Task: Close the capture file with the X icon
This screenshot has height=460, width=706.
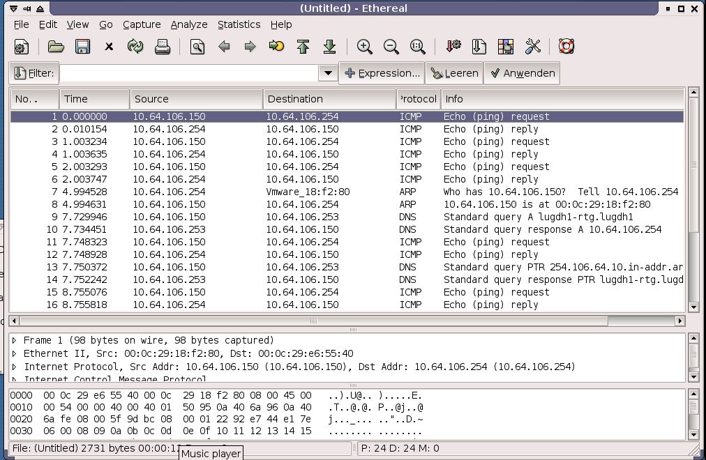Action: 109,46
